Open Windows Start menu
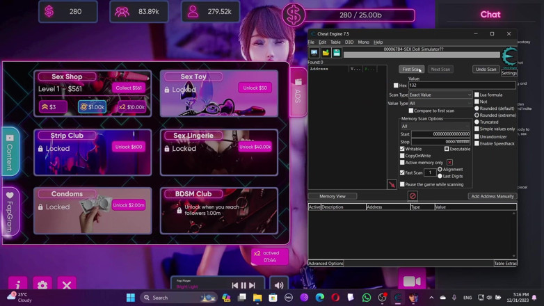This screenshot has height=306, width=544. click(131, 298)
